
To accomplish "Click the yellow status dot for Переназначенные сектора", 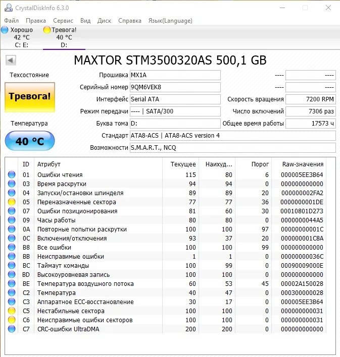I will [12, 202].
